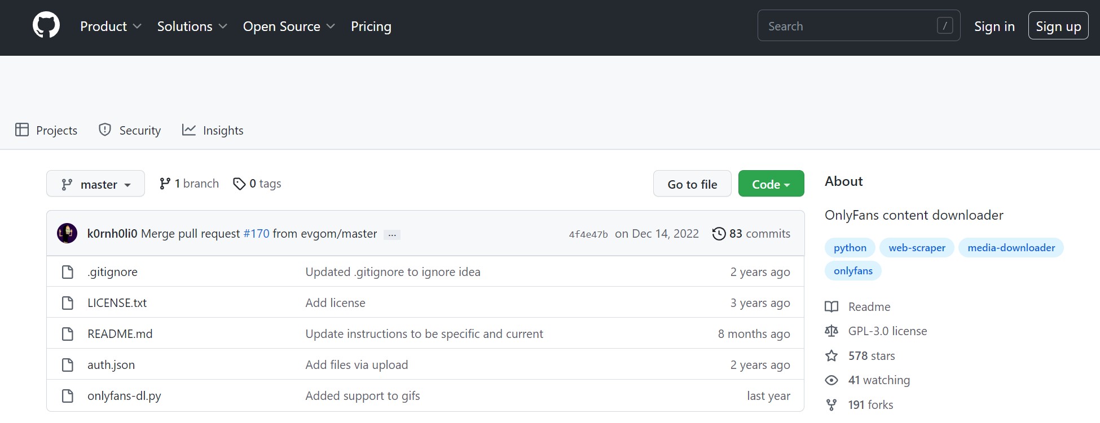Click the Security shield icon
Viewport: 1100px width, 423px height.
[105, 130]
